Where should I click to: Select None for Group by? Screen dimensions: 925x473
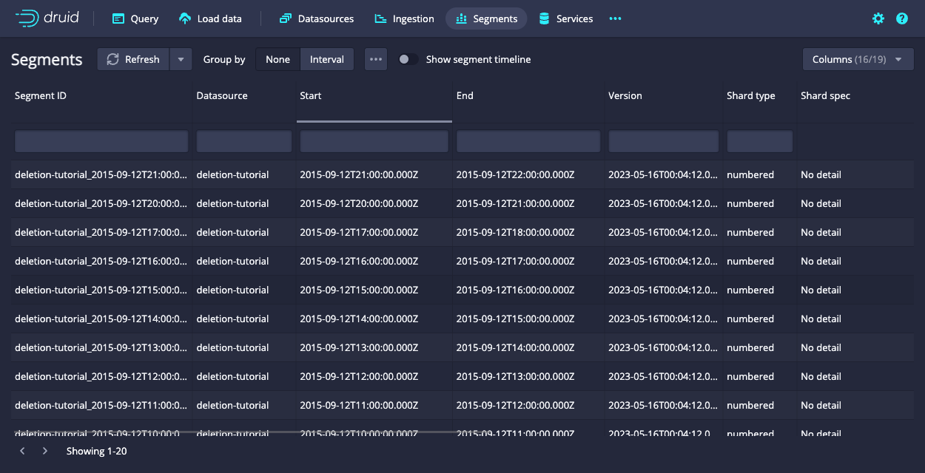click(x=277, y=59)
